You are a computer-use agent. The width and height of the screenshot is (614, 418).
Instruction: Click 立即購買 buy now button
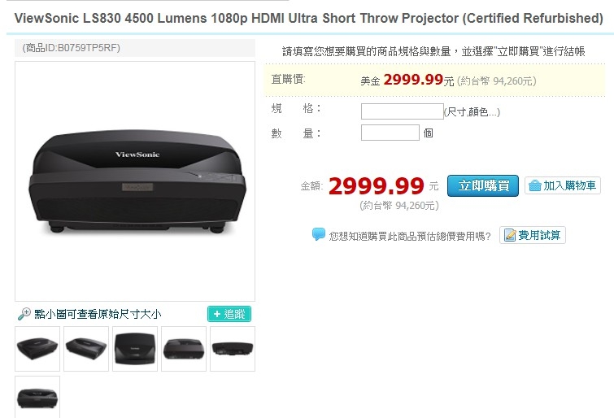click(x=483, y=185)
